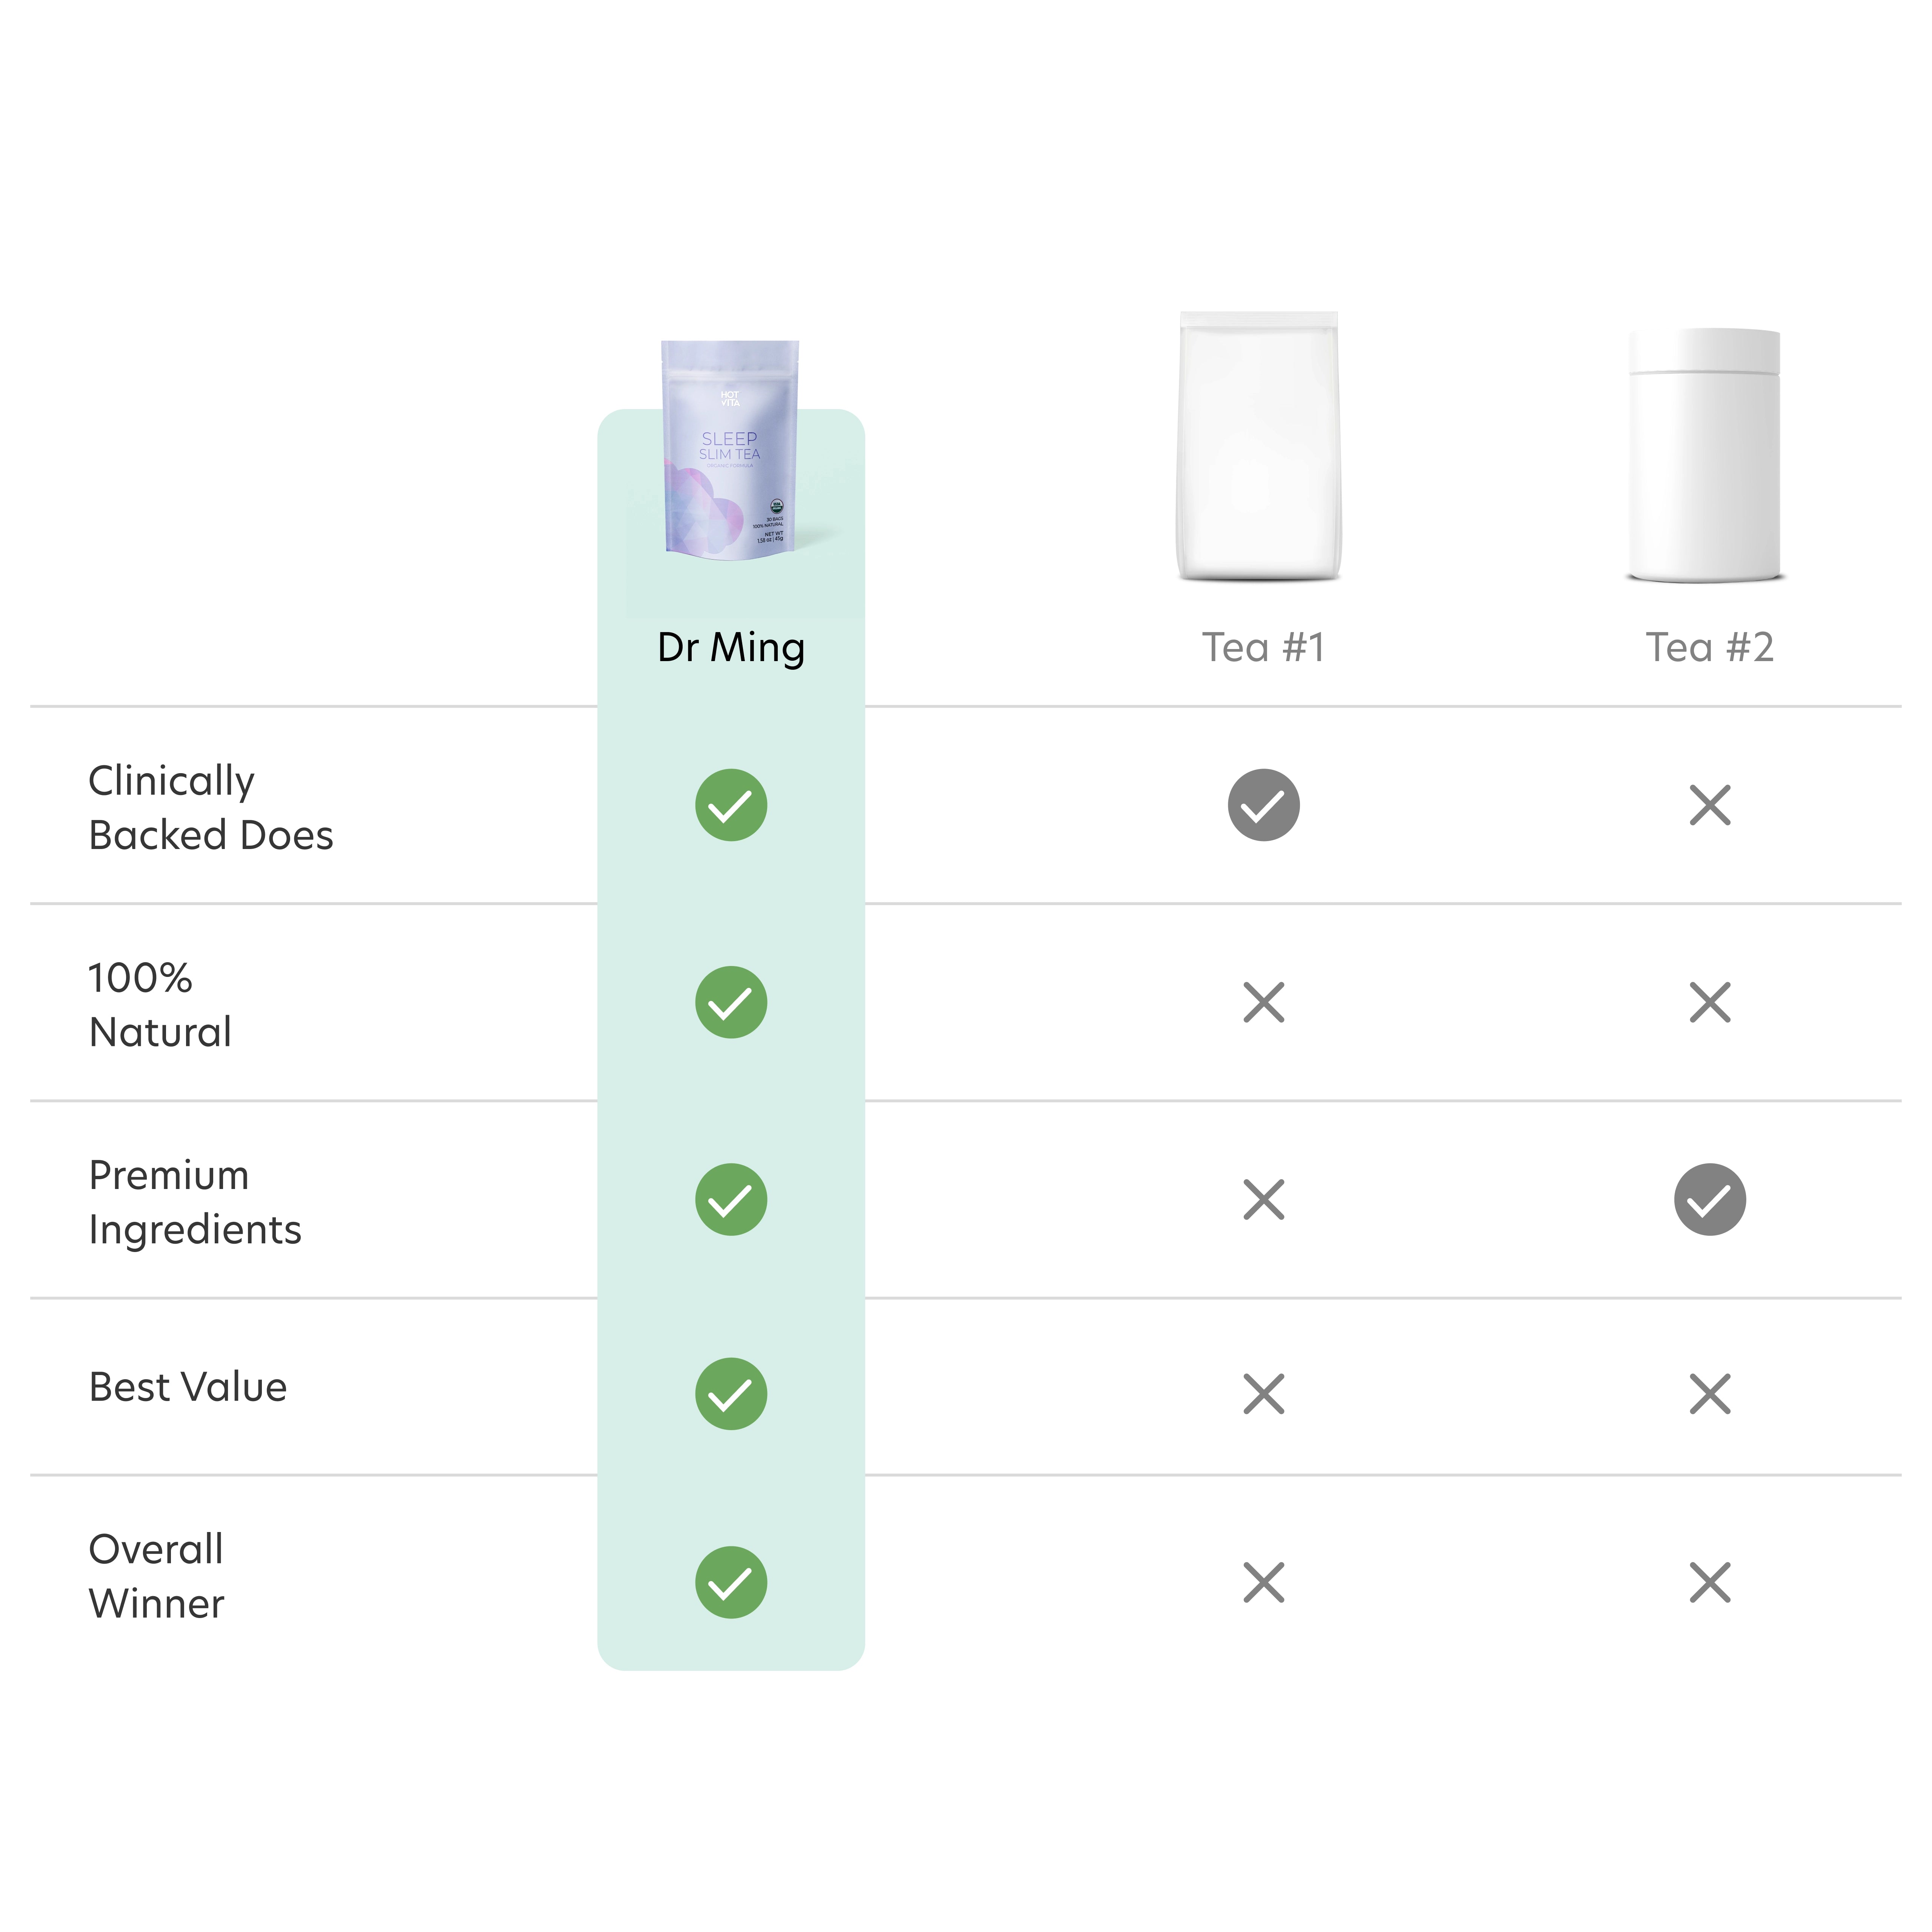The height and width of the screenshot is (1932, 1932).
Task: Select the Sleep Slim Tea pouch image
Action: 730,450
